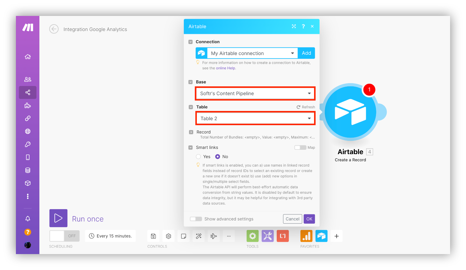Open Data structures cube icon

tap(28, 183)
